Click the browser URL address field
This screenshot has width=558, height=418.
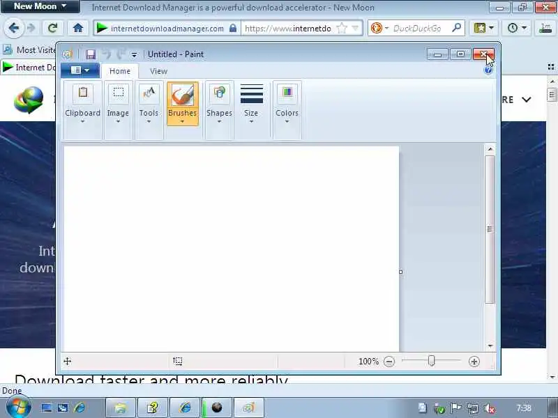(x=287, y=28)
